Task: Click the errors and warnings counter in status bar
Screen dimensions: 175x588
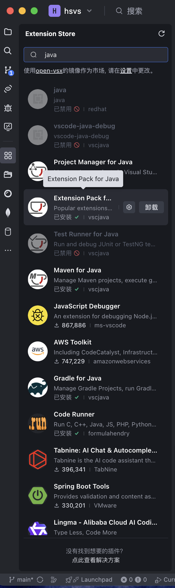Action: 135,580
